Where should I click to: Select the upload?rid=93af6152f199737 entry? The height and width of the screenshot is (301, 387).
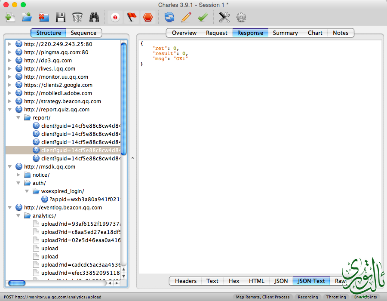[81, 224]
